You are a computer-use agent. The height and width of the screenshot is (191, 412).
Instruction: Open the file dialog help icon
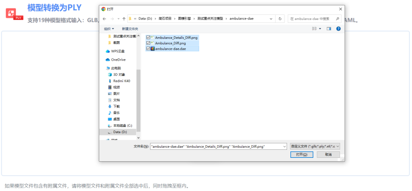(x=338, y=29)
